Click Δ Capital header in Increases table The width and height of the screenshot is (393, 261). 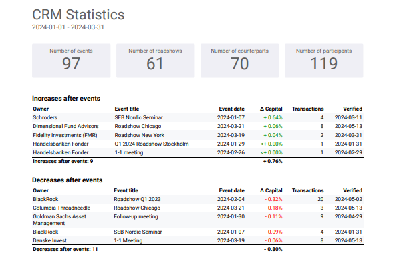[271, 109]
